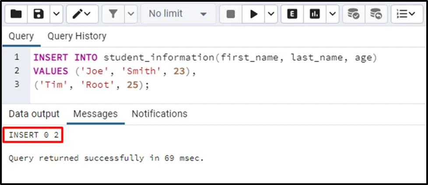Expand the filter options dropdown arrow

point(130,14)
